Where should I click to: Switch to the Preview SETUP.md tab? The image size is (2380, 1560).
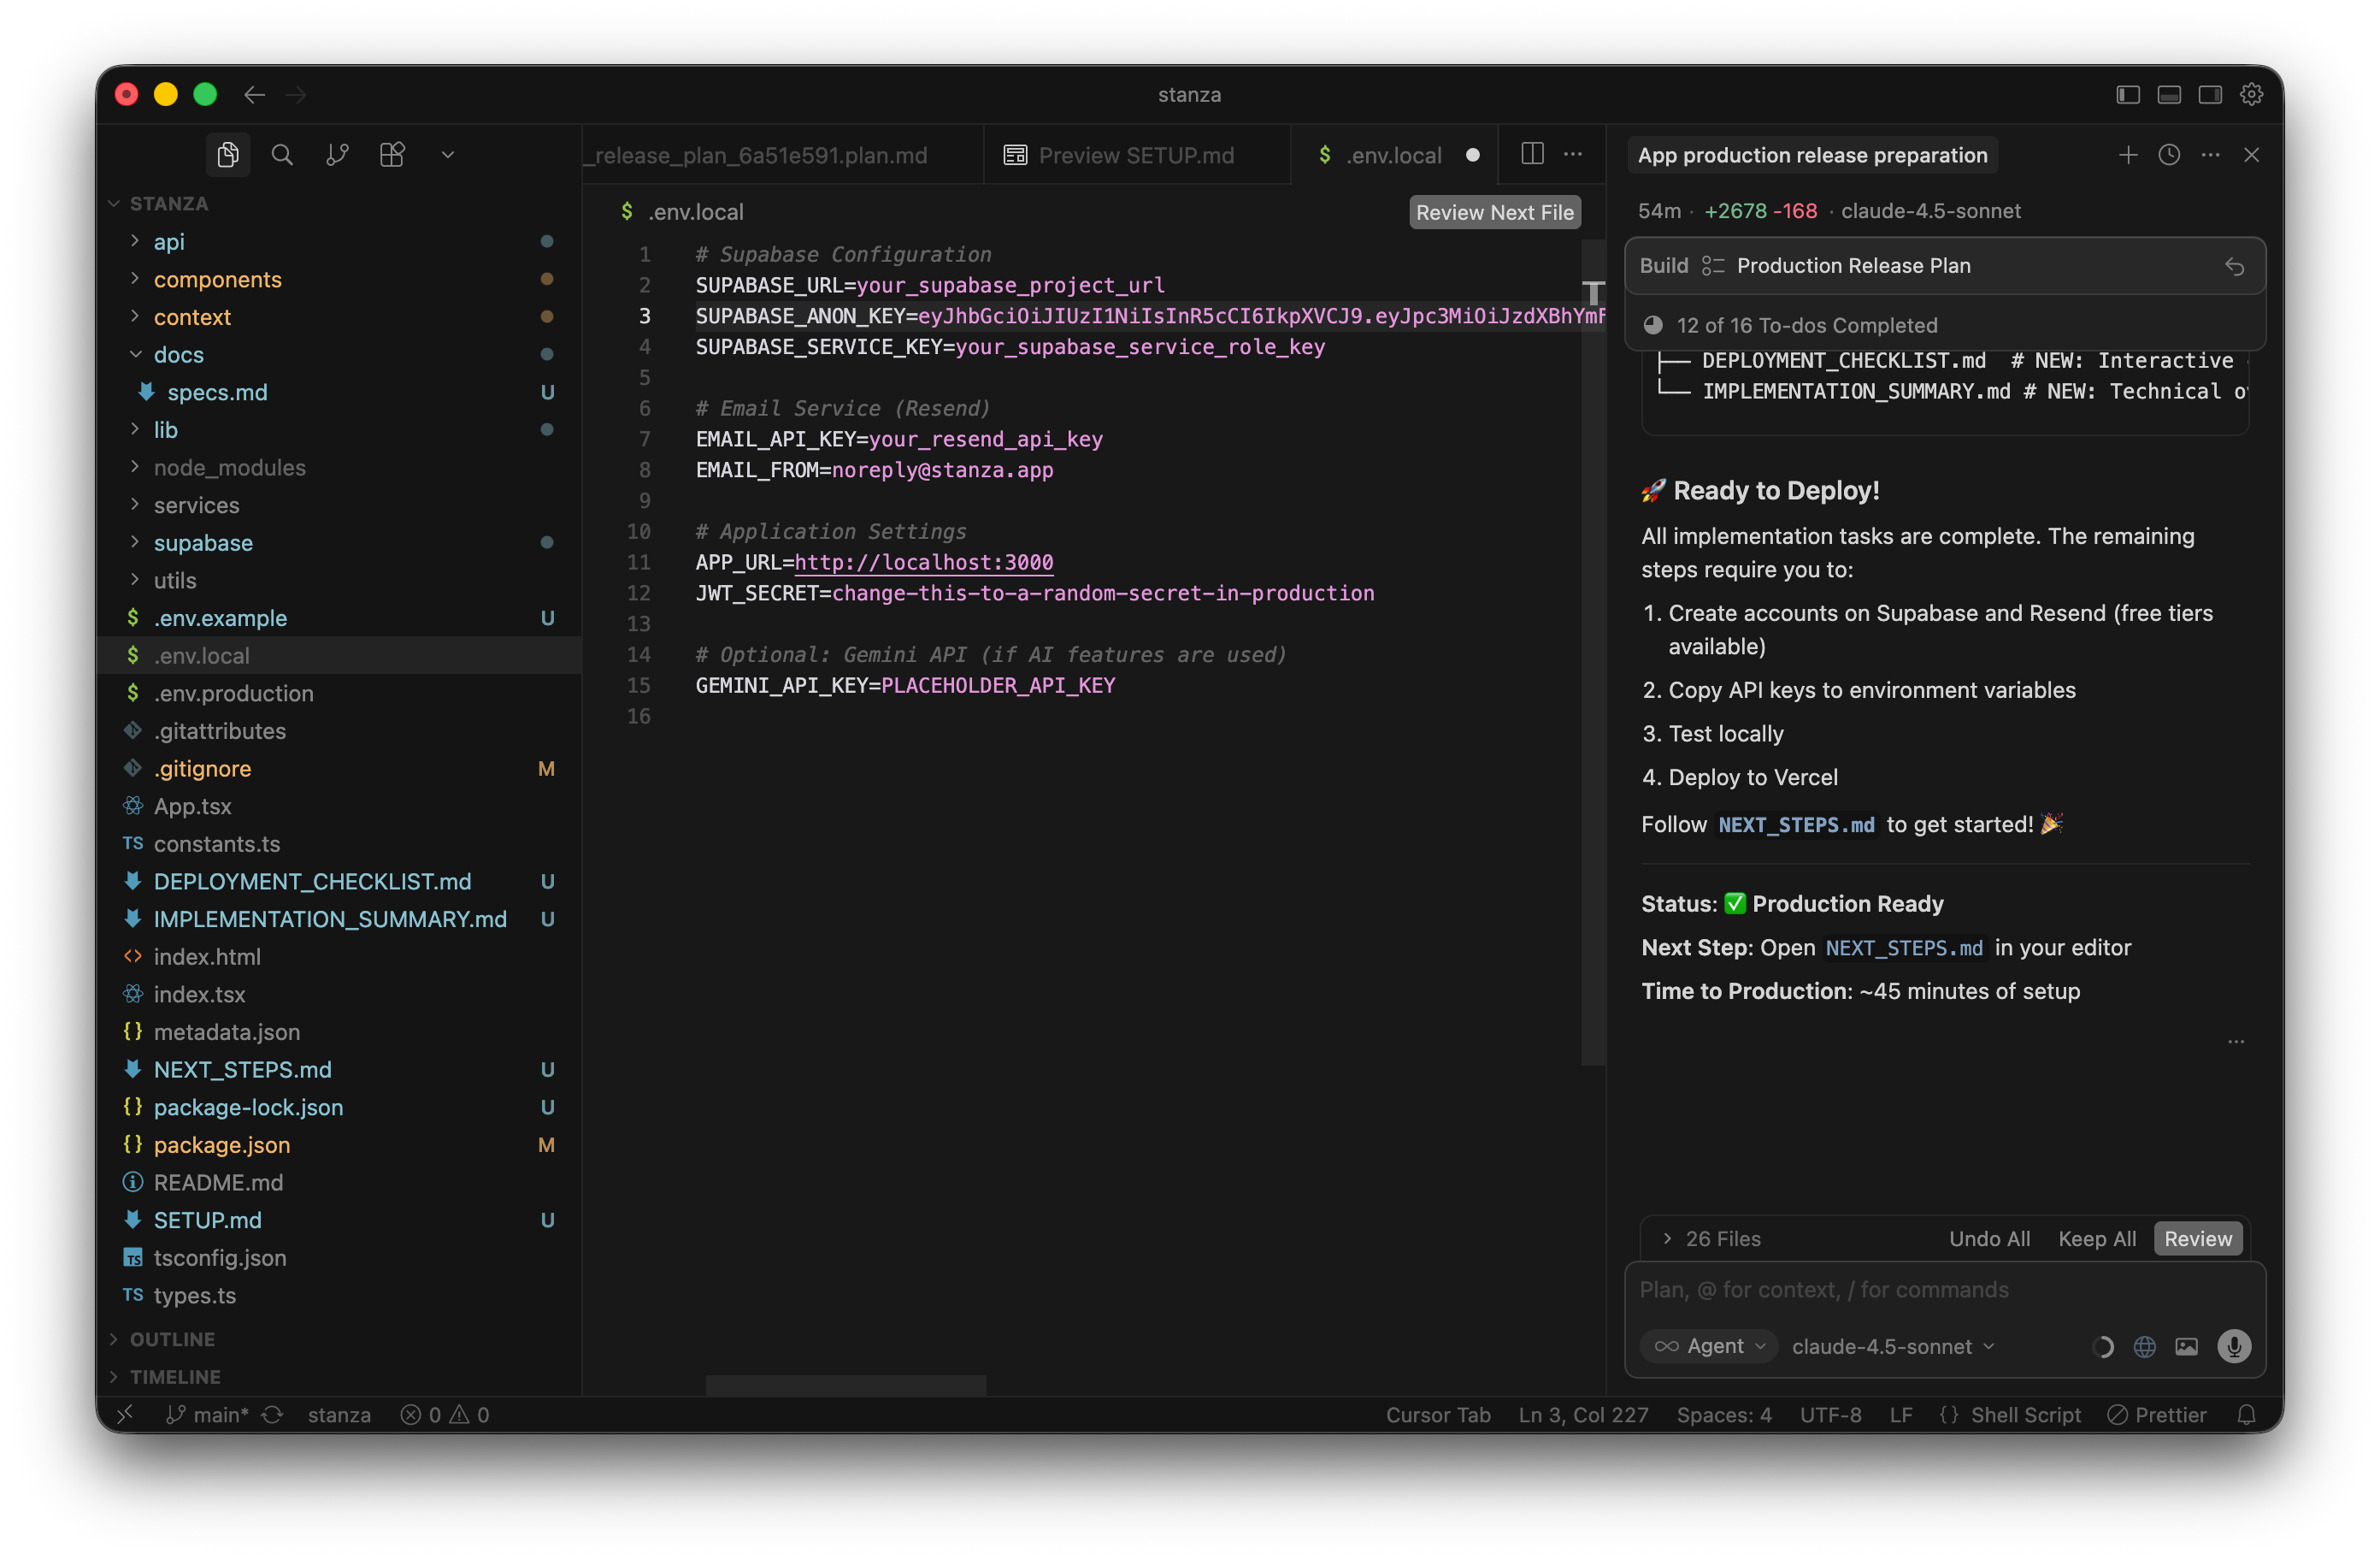tap(1135, 155)
